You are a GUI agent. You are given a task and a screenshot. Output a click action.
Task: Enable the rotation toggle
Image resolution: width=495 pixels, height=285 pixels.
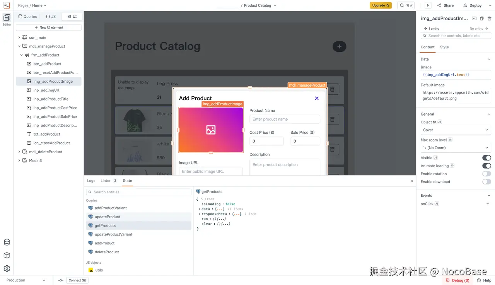486,174
